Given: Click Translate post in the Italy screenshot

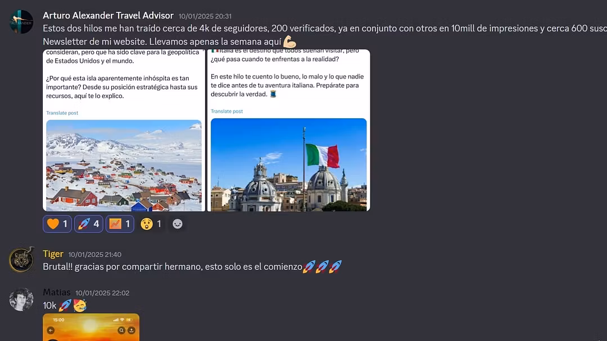Looking at the screenshot, I should click(227, 111).
